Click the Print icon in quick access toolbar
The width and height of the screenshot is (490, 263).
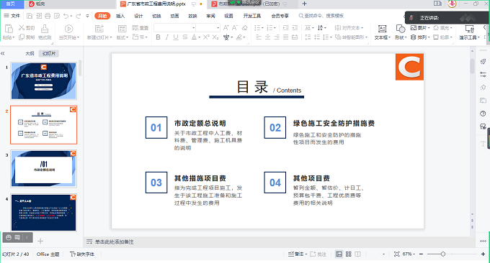coord(48,16)
